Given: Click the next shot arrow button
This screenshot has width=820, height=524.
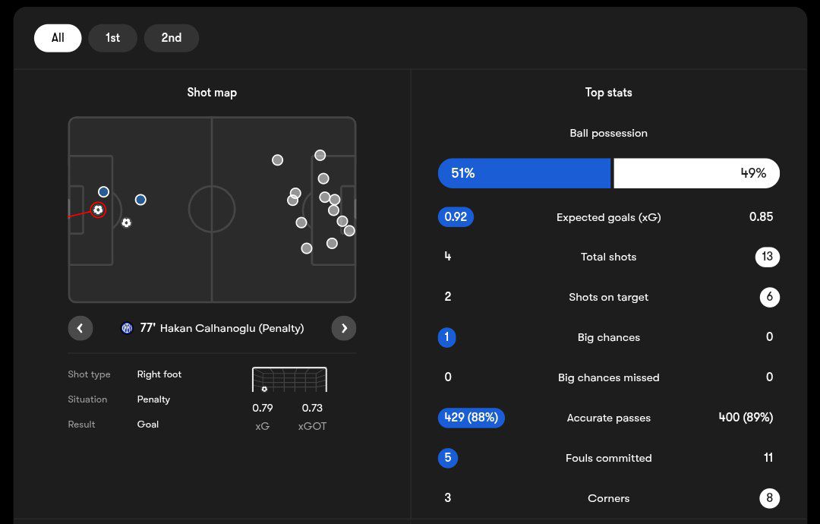Looking at the screenshot, I should (344, 328).
